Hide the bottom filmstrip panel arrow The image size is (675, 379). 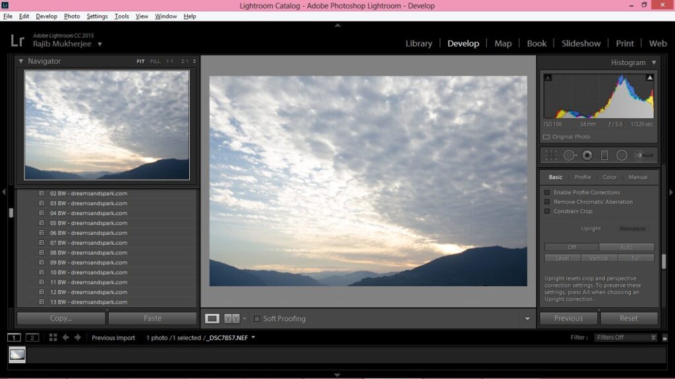coord(337,375)
